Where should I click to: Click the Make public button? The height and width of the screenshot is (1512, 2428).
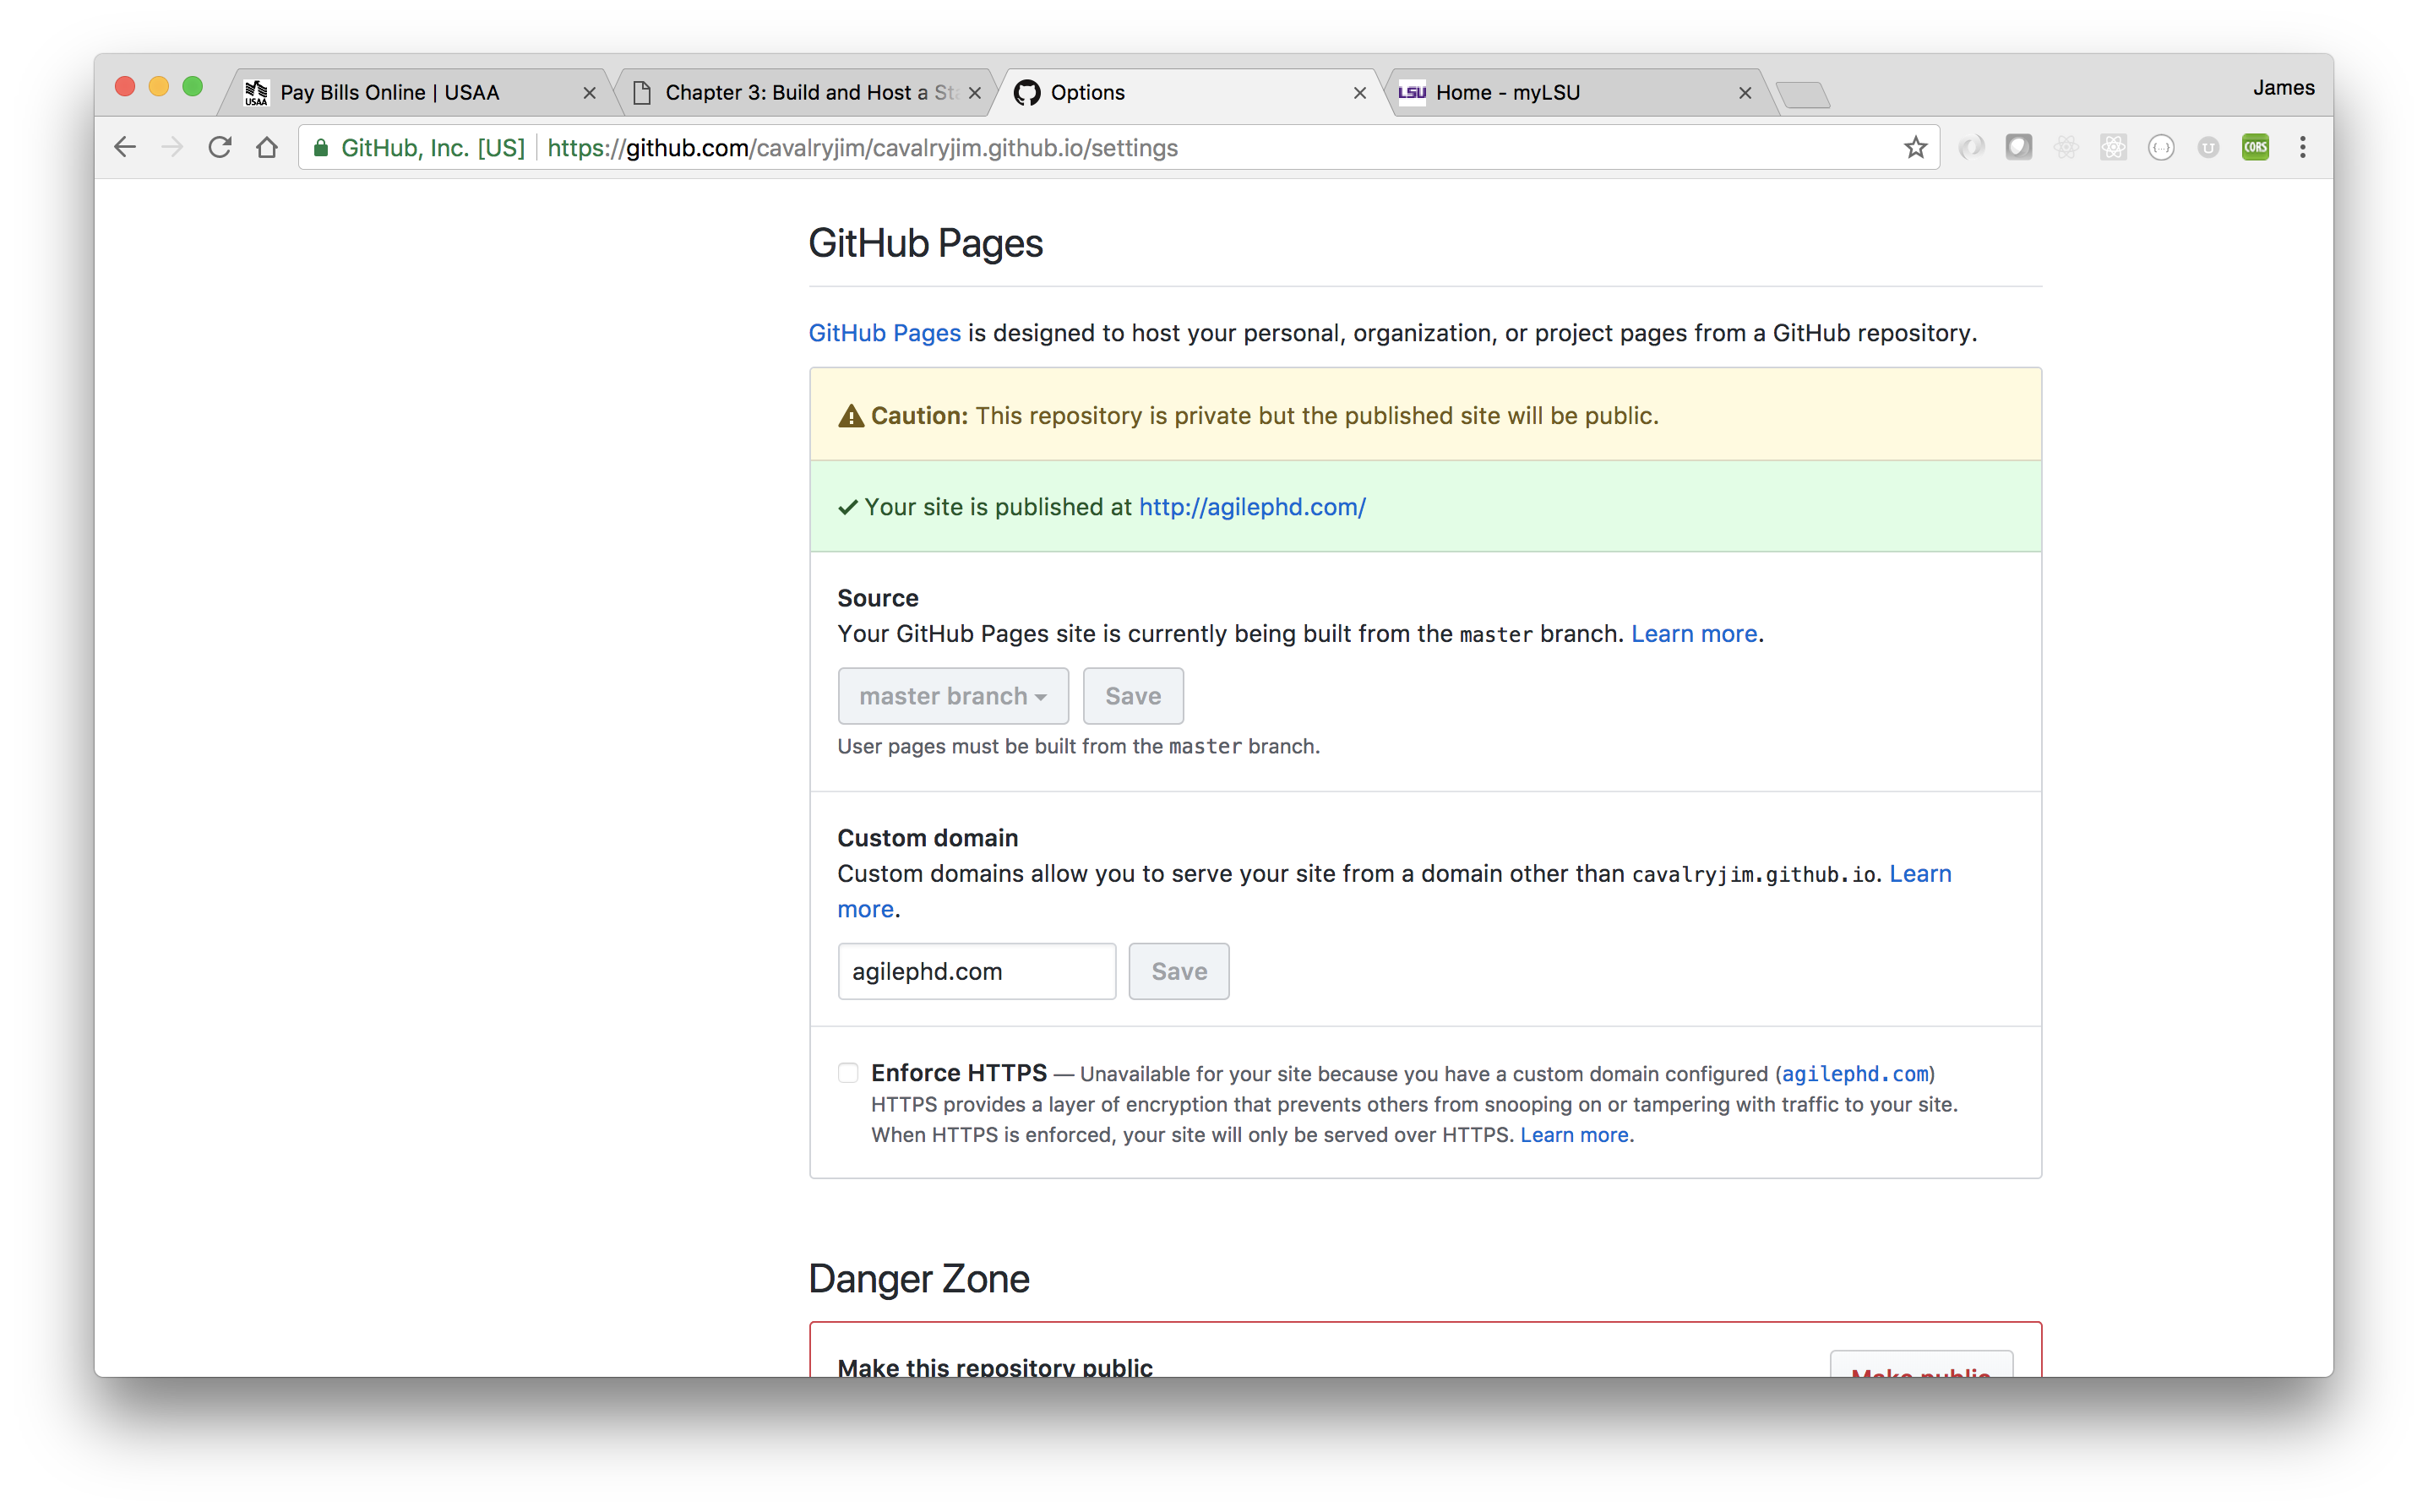(x=1920, y=1366)
